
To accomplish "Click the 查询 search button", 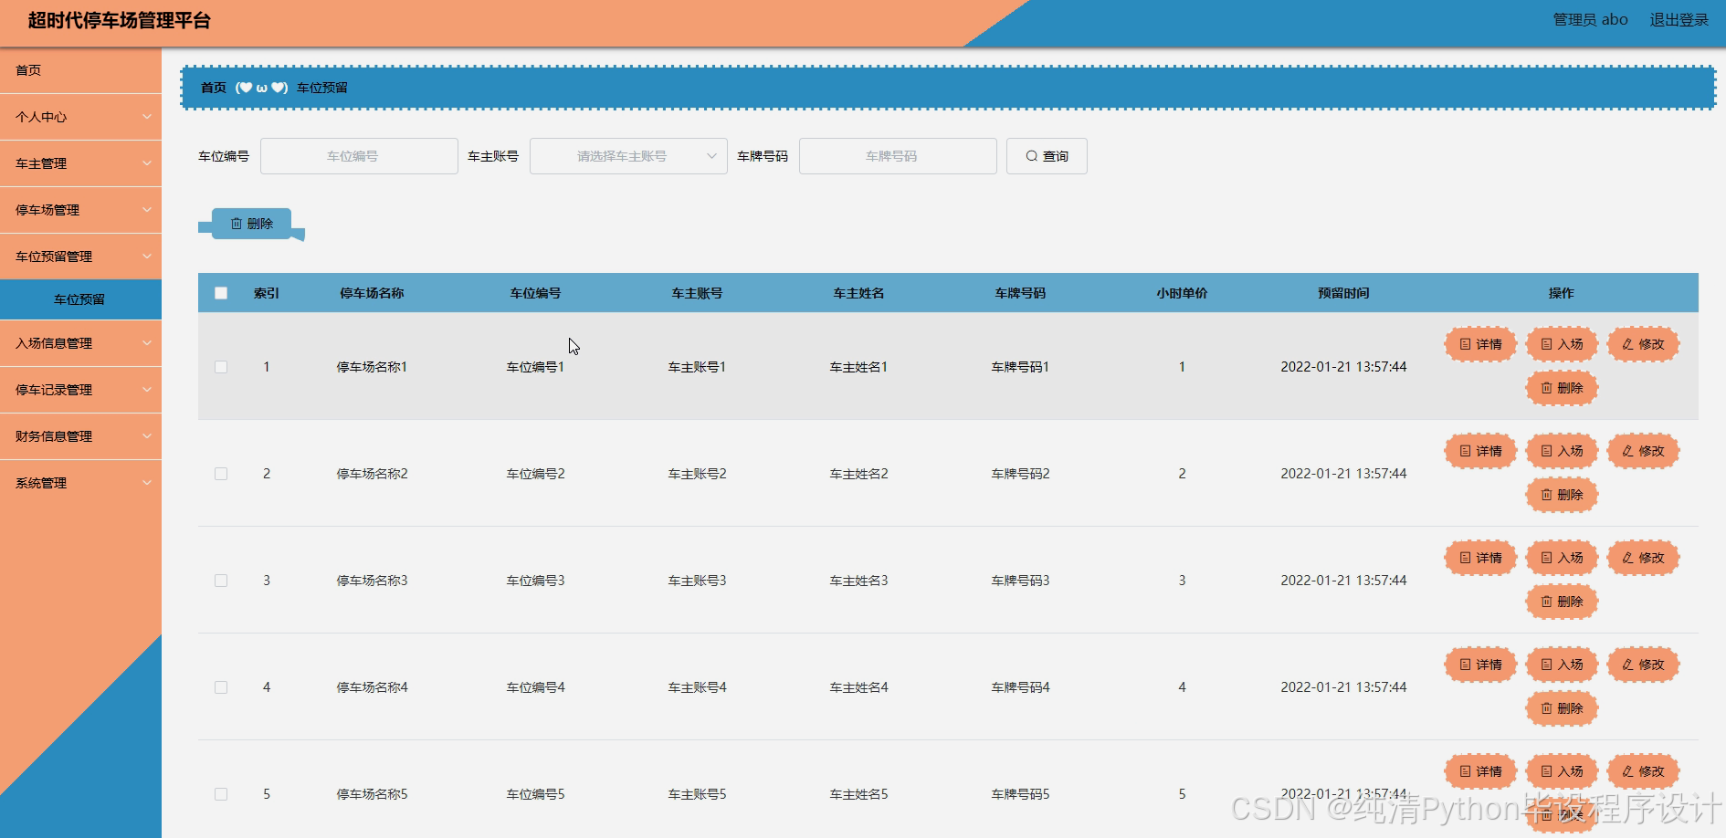I will point(1047,156).
